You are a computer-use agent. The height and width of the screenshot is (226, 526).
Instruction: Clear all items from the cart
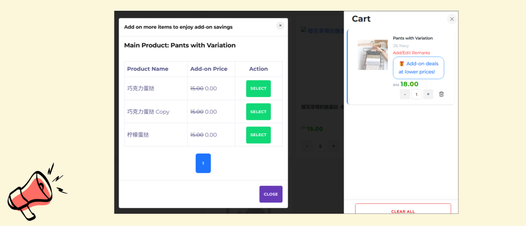pos(403,211)
